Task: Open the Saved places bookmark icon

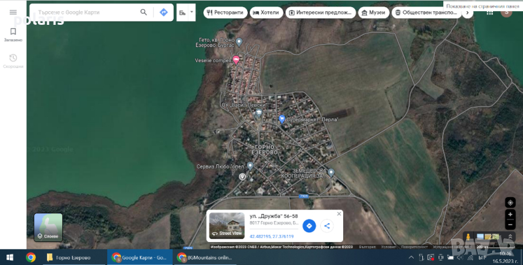Action: click(x=13, y=31)
